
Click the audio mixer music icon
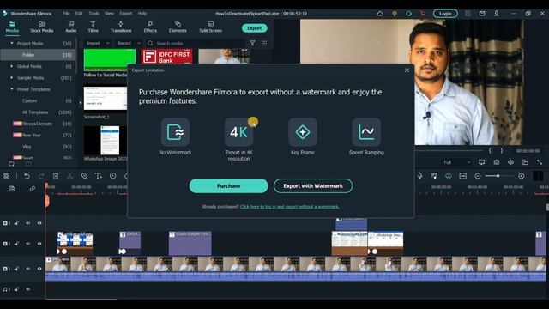point(434,176)
